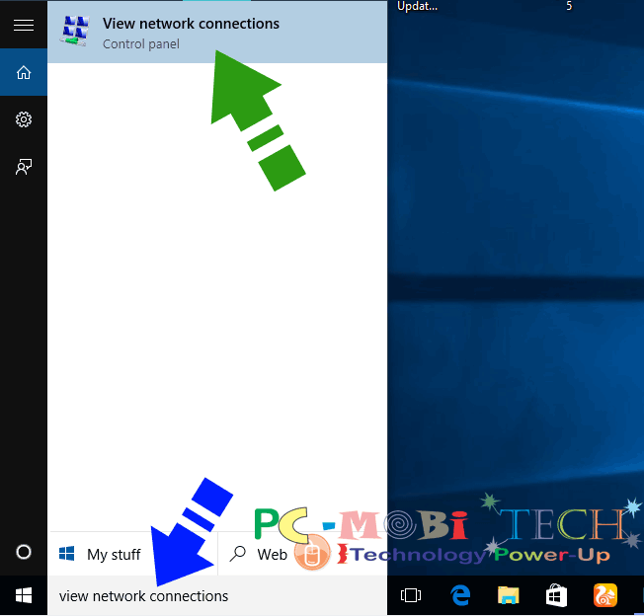Click the Windows Start button

tap(24, 595)
